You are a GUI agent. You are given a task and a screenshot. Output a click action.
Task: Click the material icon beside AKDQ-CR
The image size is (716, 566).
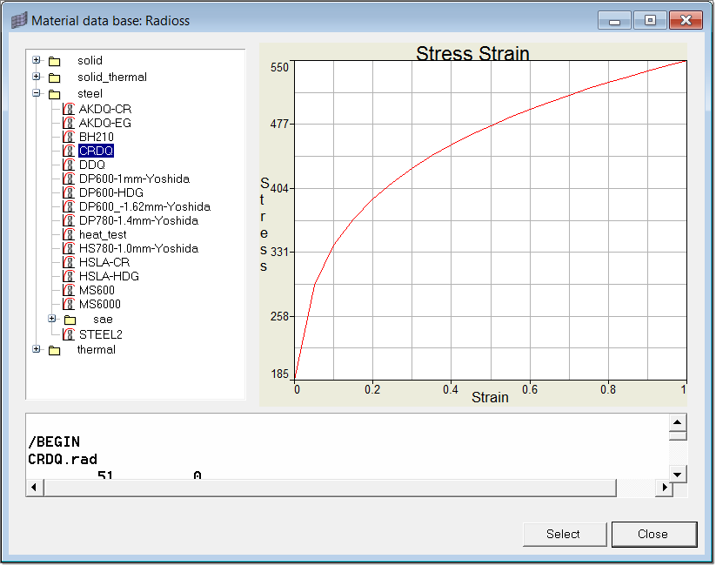click(x=69, y=109)
